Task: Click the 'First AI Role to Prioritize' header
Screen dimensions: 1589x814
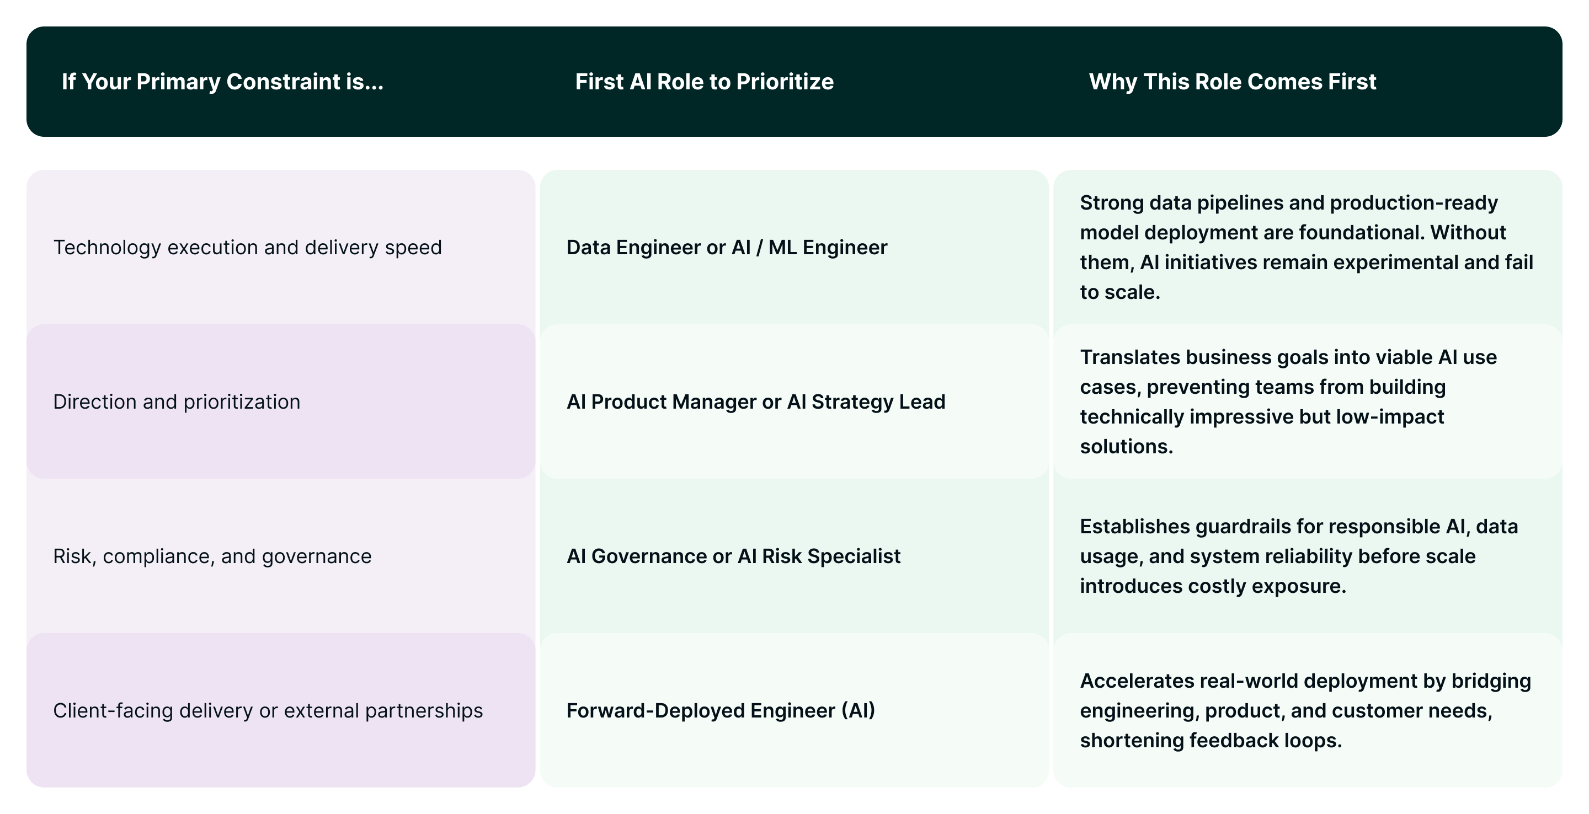Action: (704, 82)
